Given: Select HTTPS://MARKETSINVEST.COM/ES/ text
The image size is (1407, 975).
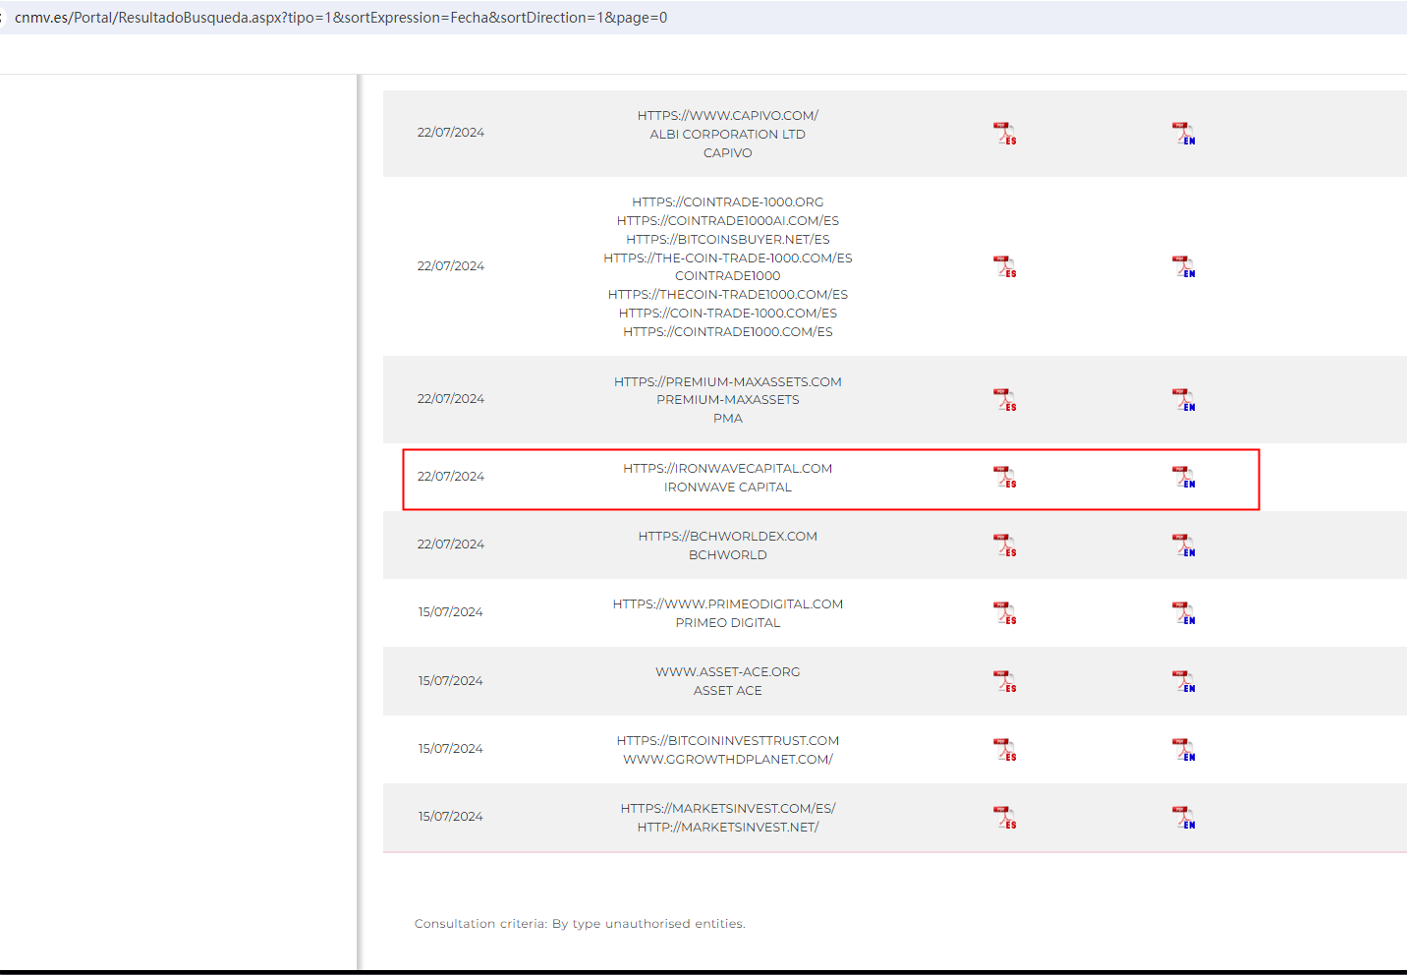Looking at the screenshot, I should click(x=728, y=809).
